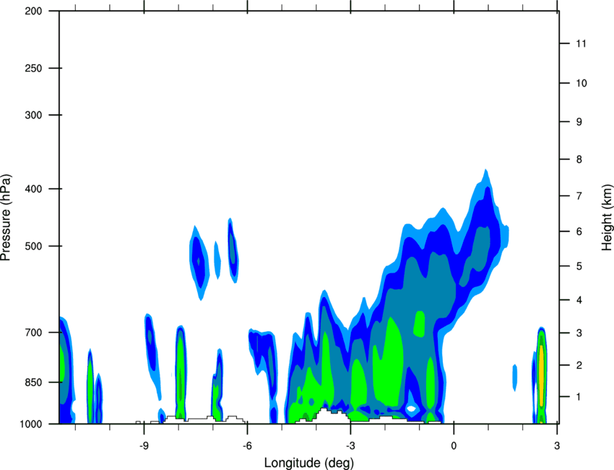Click the -3 longitude tick label
The height and width of the screenshot is (470, 614).
(x=350, y=446)
